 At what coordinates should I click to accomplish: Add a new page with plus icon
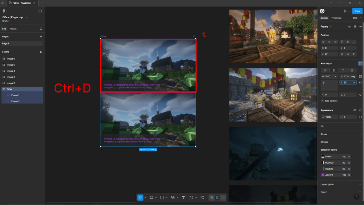41,36
